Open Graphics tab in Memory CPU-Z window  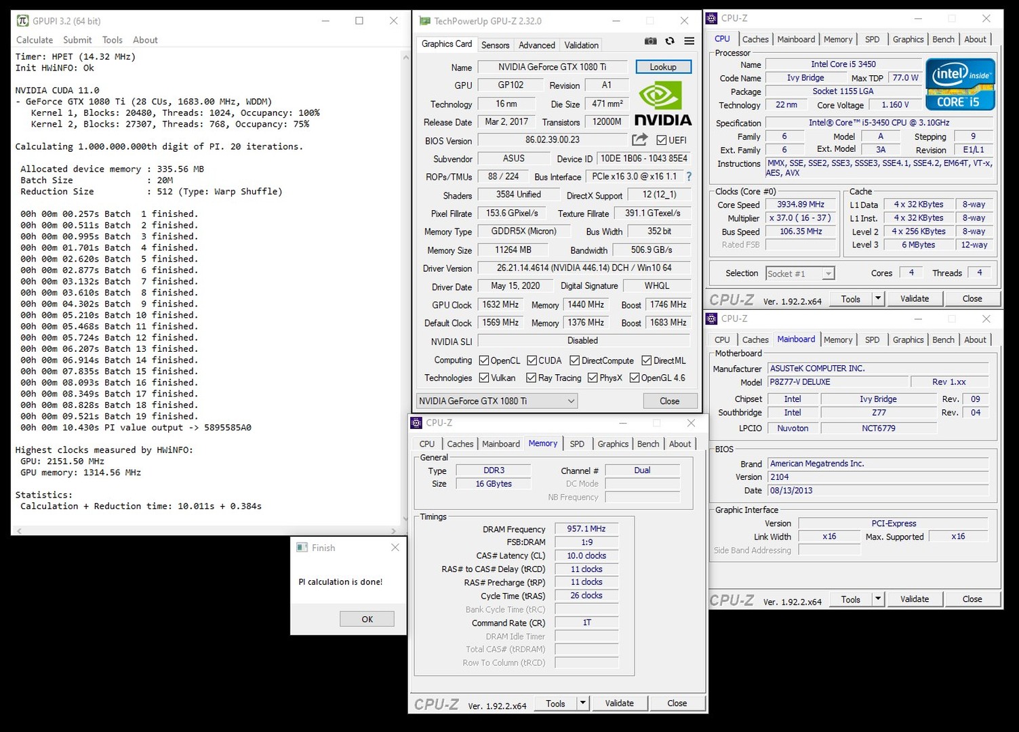613,444
